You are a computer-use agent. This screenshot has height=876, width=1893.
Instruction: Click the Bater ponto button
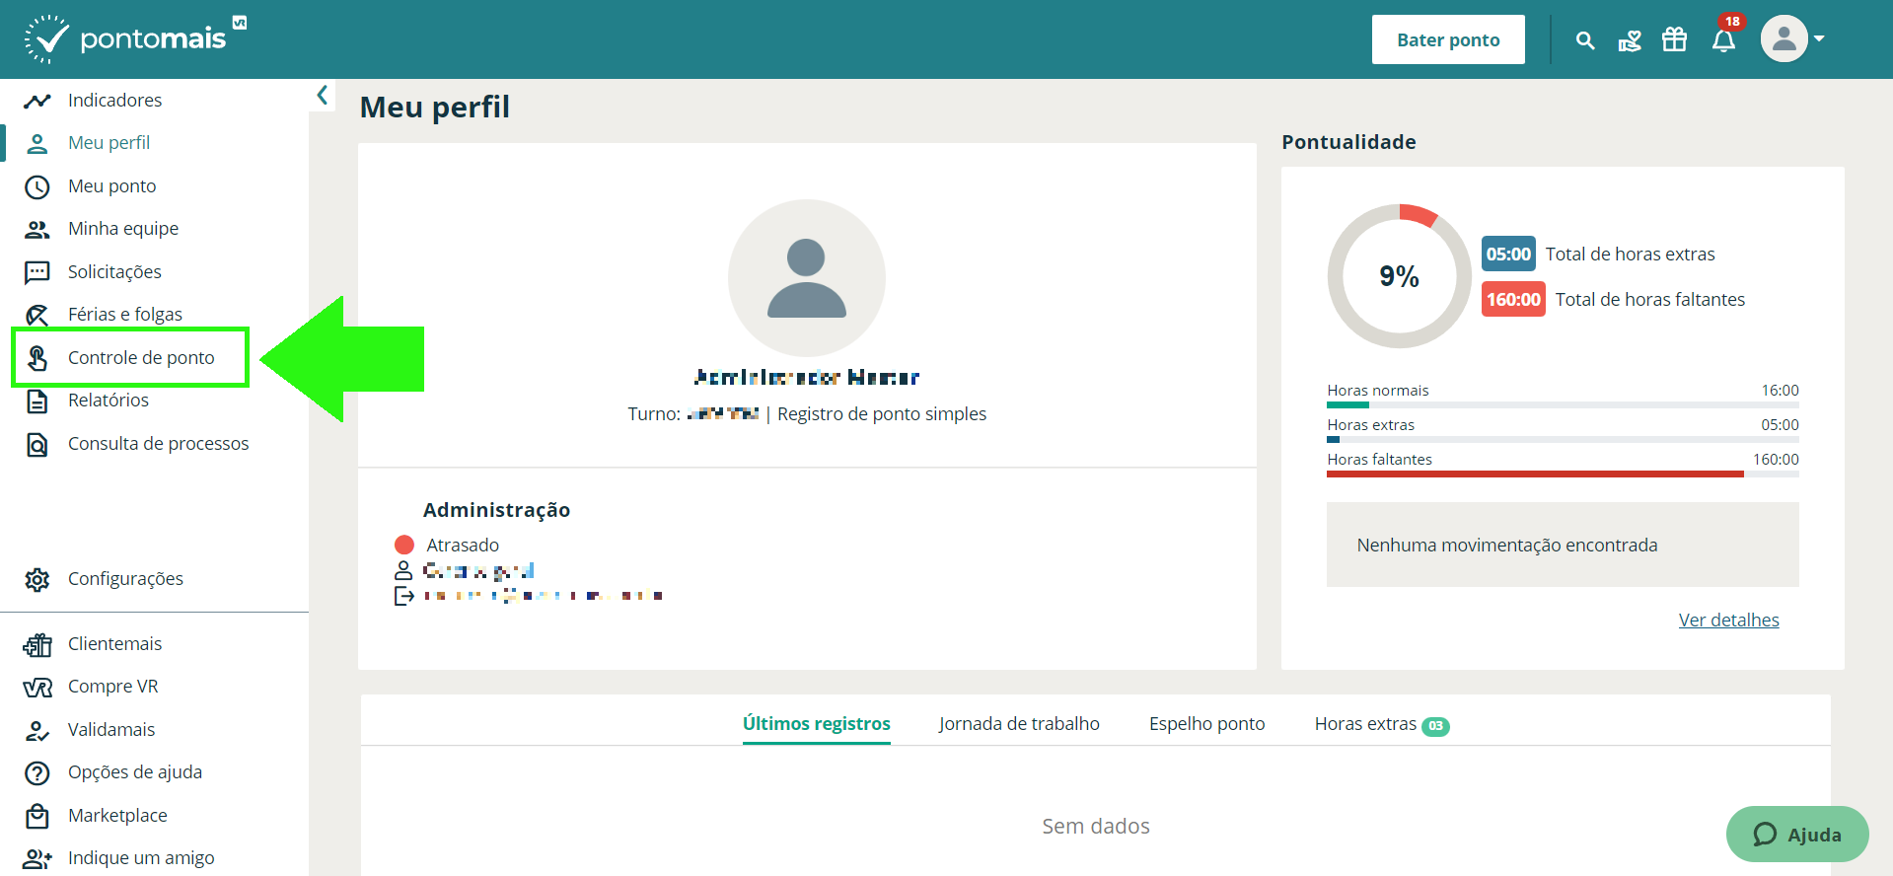(x=1448, y=39)
